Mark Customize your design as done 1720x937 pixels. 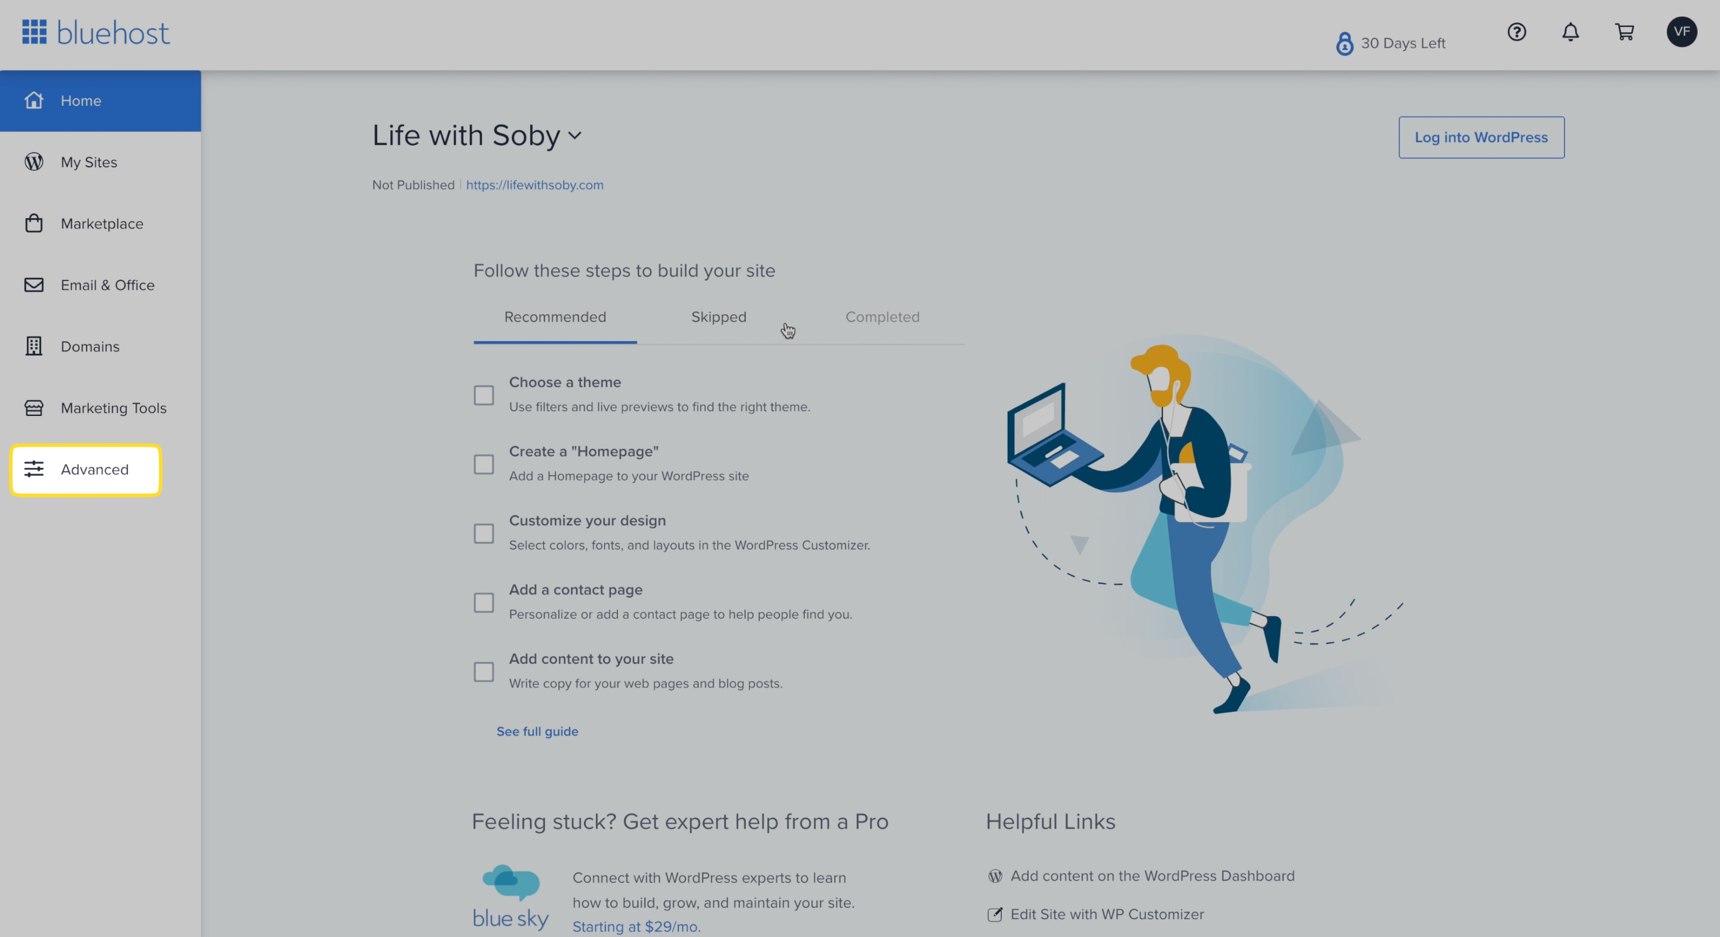click(483, 533)
